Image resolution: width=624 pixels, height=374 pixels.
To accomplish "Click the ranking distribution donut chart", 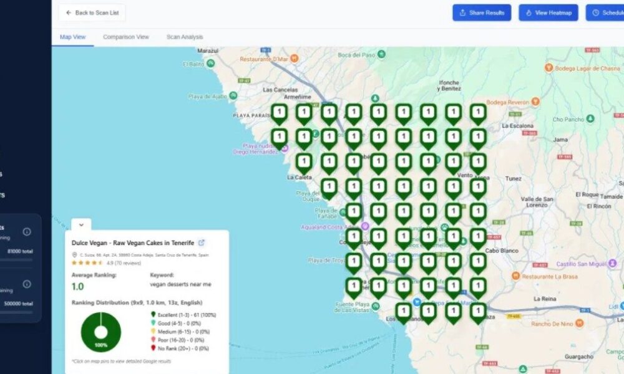I will [100, 332].
